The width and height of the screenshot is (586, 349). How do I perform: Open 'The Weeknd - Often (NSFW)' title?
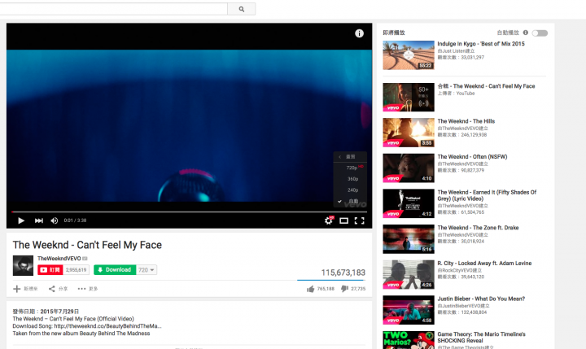(472, 156)
